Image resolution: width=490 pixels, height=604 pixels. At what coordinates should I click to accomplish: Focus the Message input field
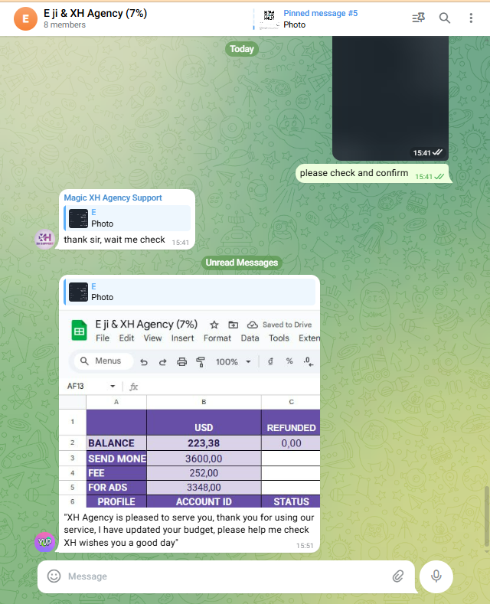coord(222,576)
